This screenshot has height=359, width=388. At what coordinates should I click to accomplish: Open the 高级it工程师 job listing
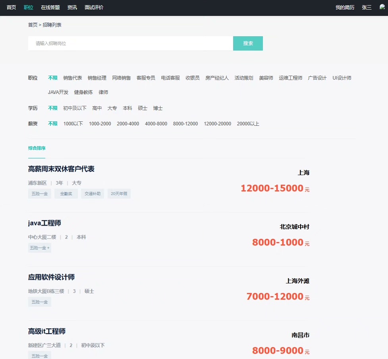tap(47, 331)
